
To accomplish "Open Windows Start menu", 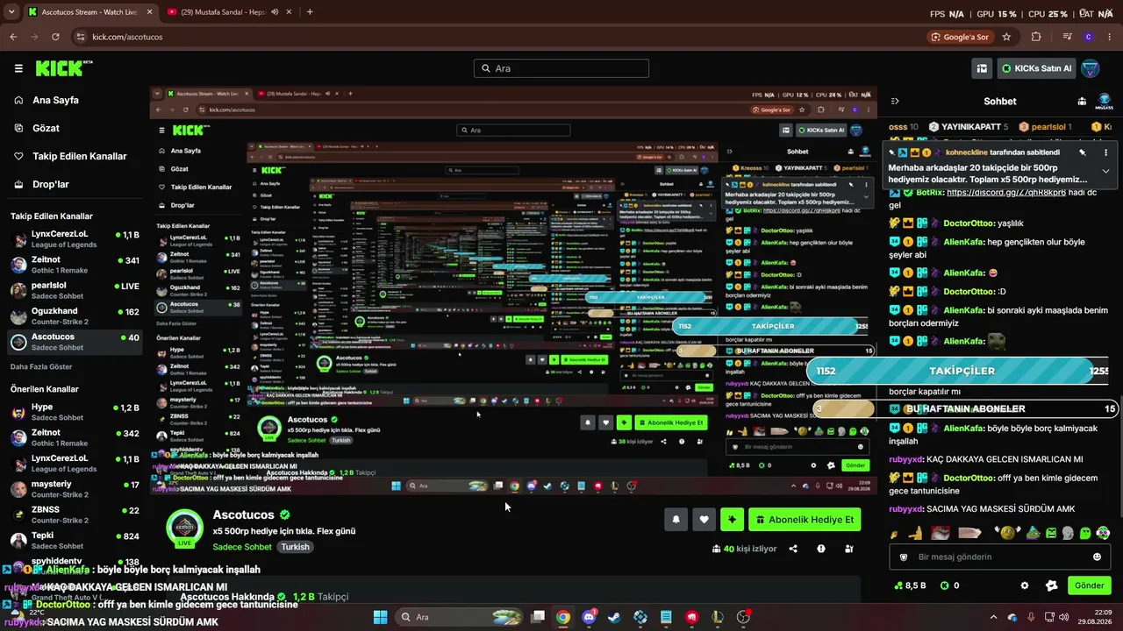I will tap(381, 617).
